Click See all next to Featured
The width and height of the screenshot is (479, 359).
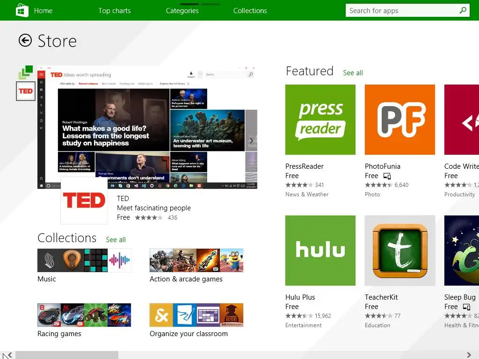(353, 73)
